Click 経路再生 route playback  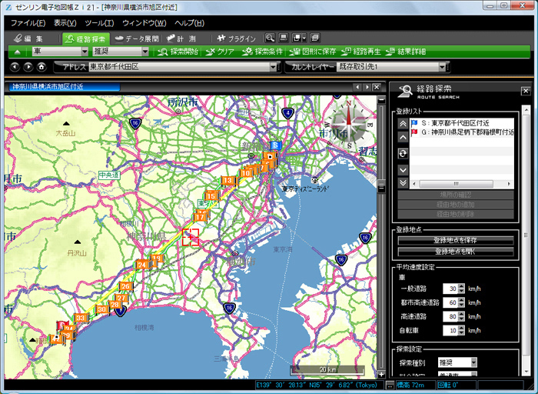click(361, 52)
